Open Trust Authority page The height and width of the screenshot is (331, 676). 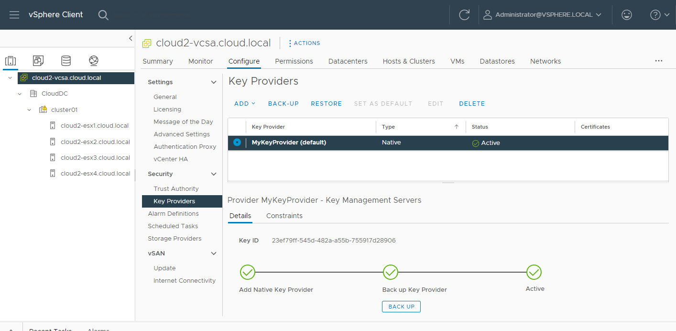(176, 189)
